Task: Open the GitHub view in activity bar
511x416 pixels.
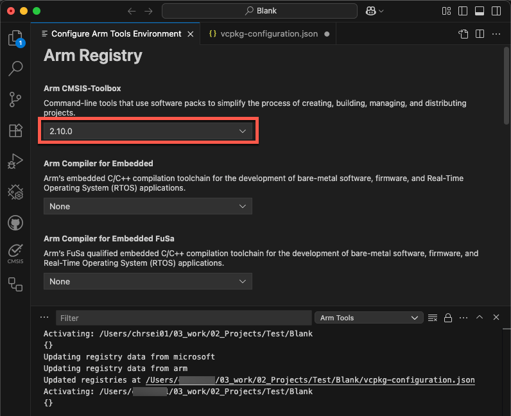Action: coord(15,223)
